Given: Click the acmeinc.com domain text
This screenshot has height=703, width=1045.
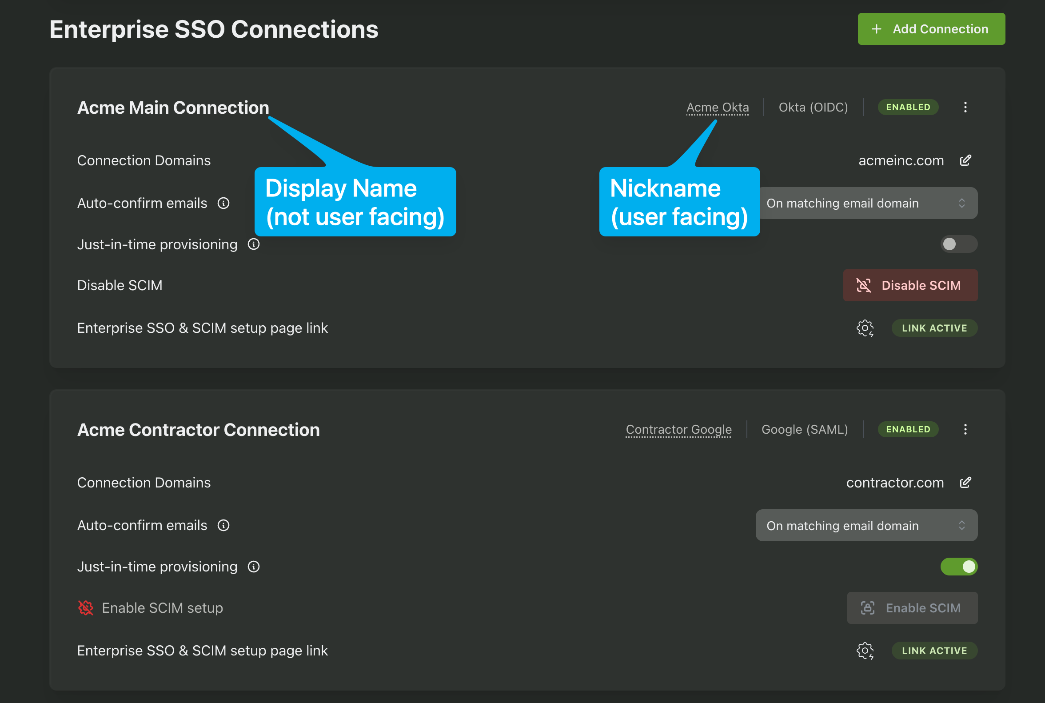Looking at the screenshot, I should click(x=901, y=160).
